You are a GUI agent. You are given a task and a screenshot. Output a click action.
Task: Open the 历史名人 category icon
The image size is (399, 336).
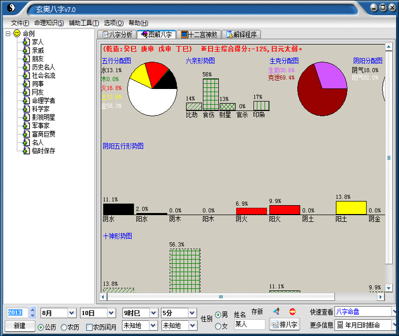(x=26, y=67)
